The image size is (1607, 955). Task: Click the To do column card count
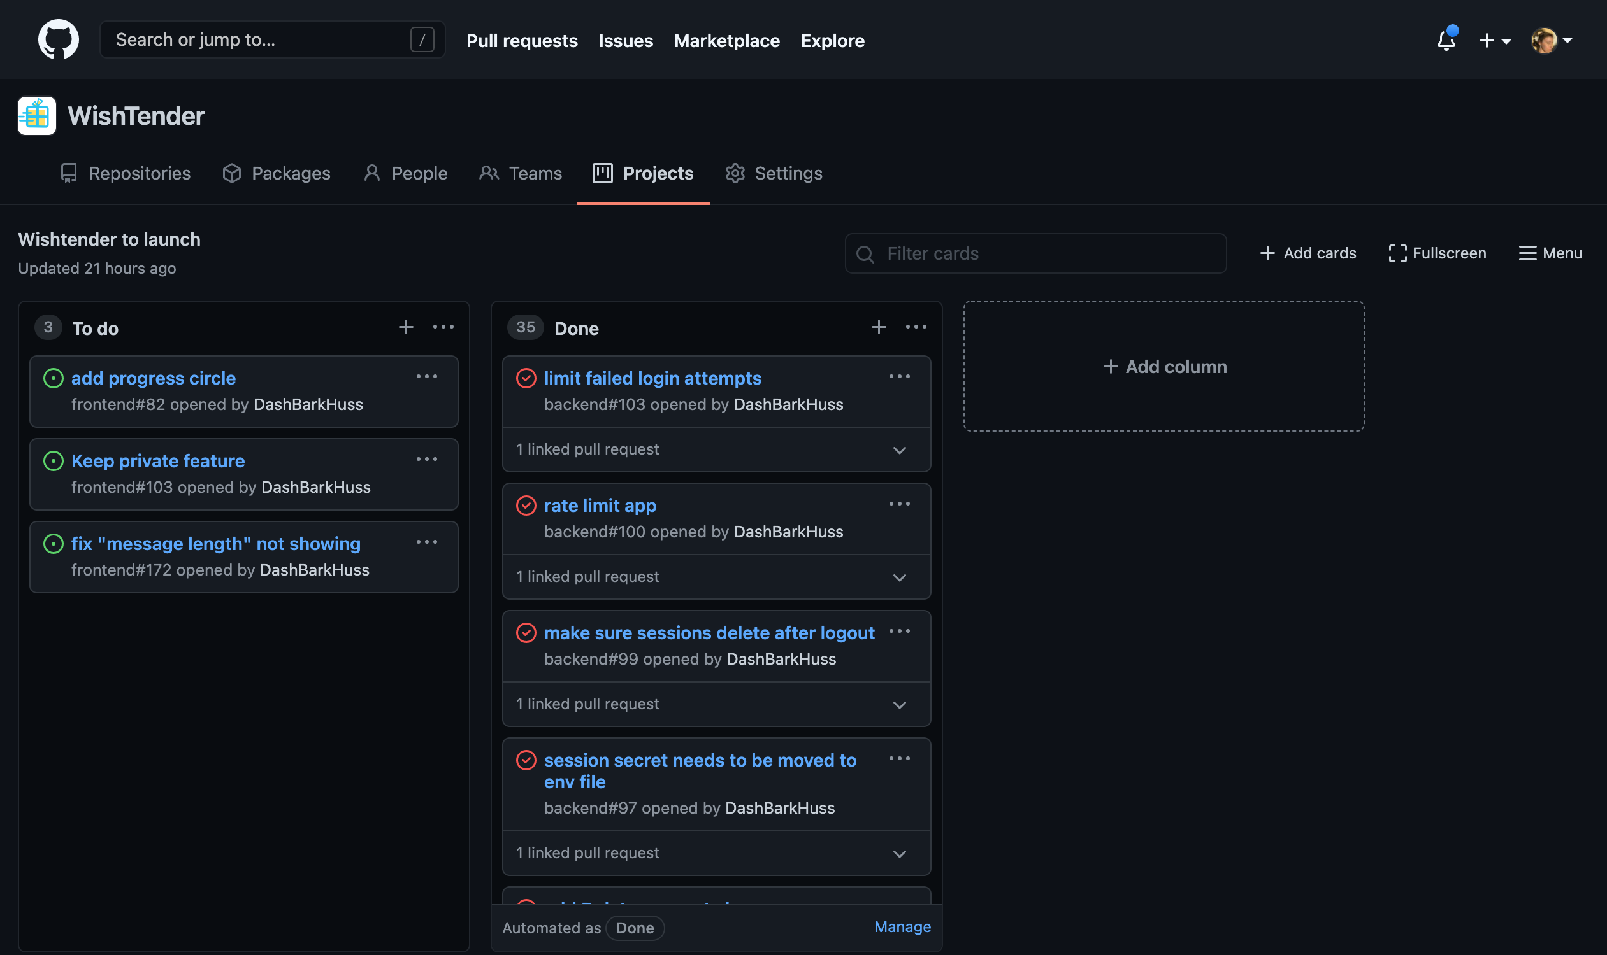(x=48, y=327)
